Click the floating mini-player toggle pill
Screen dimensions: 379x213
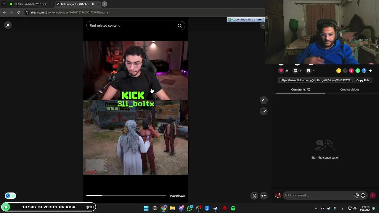click(10, 196)
